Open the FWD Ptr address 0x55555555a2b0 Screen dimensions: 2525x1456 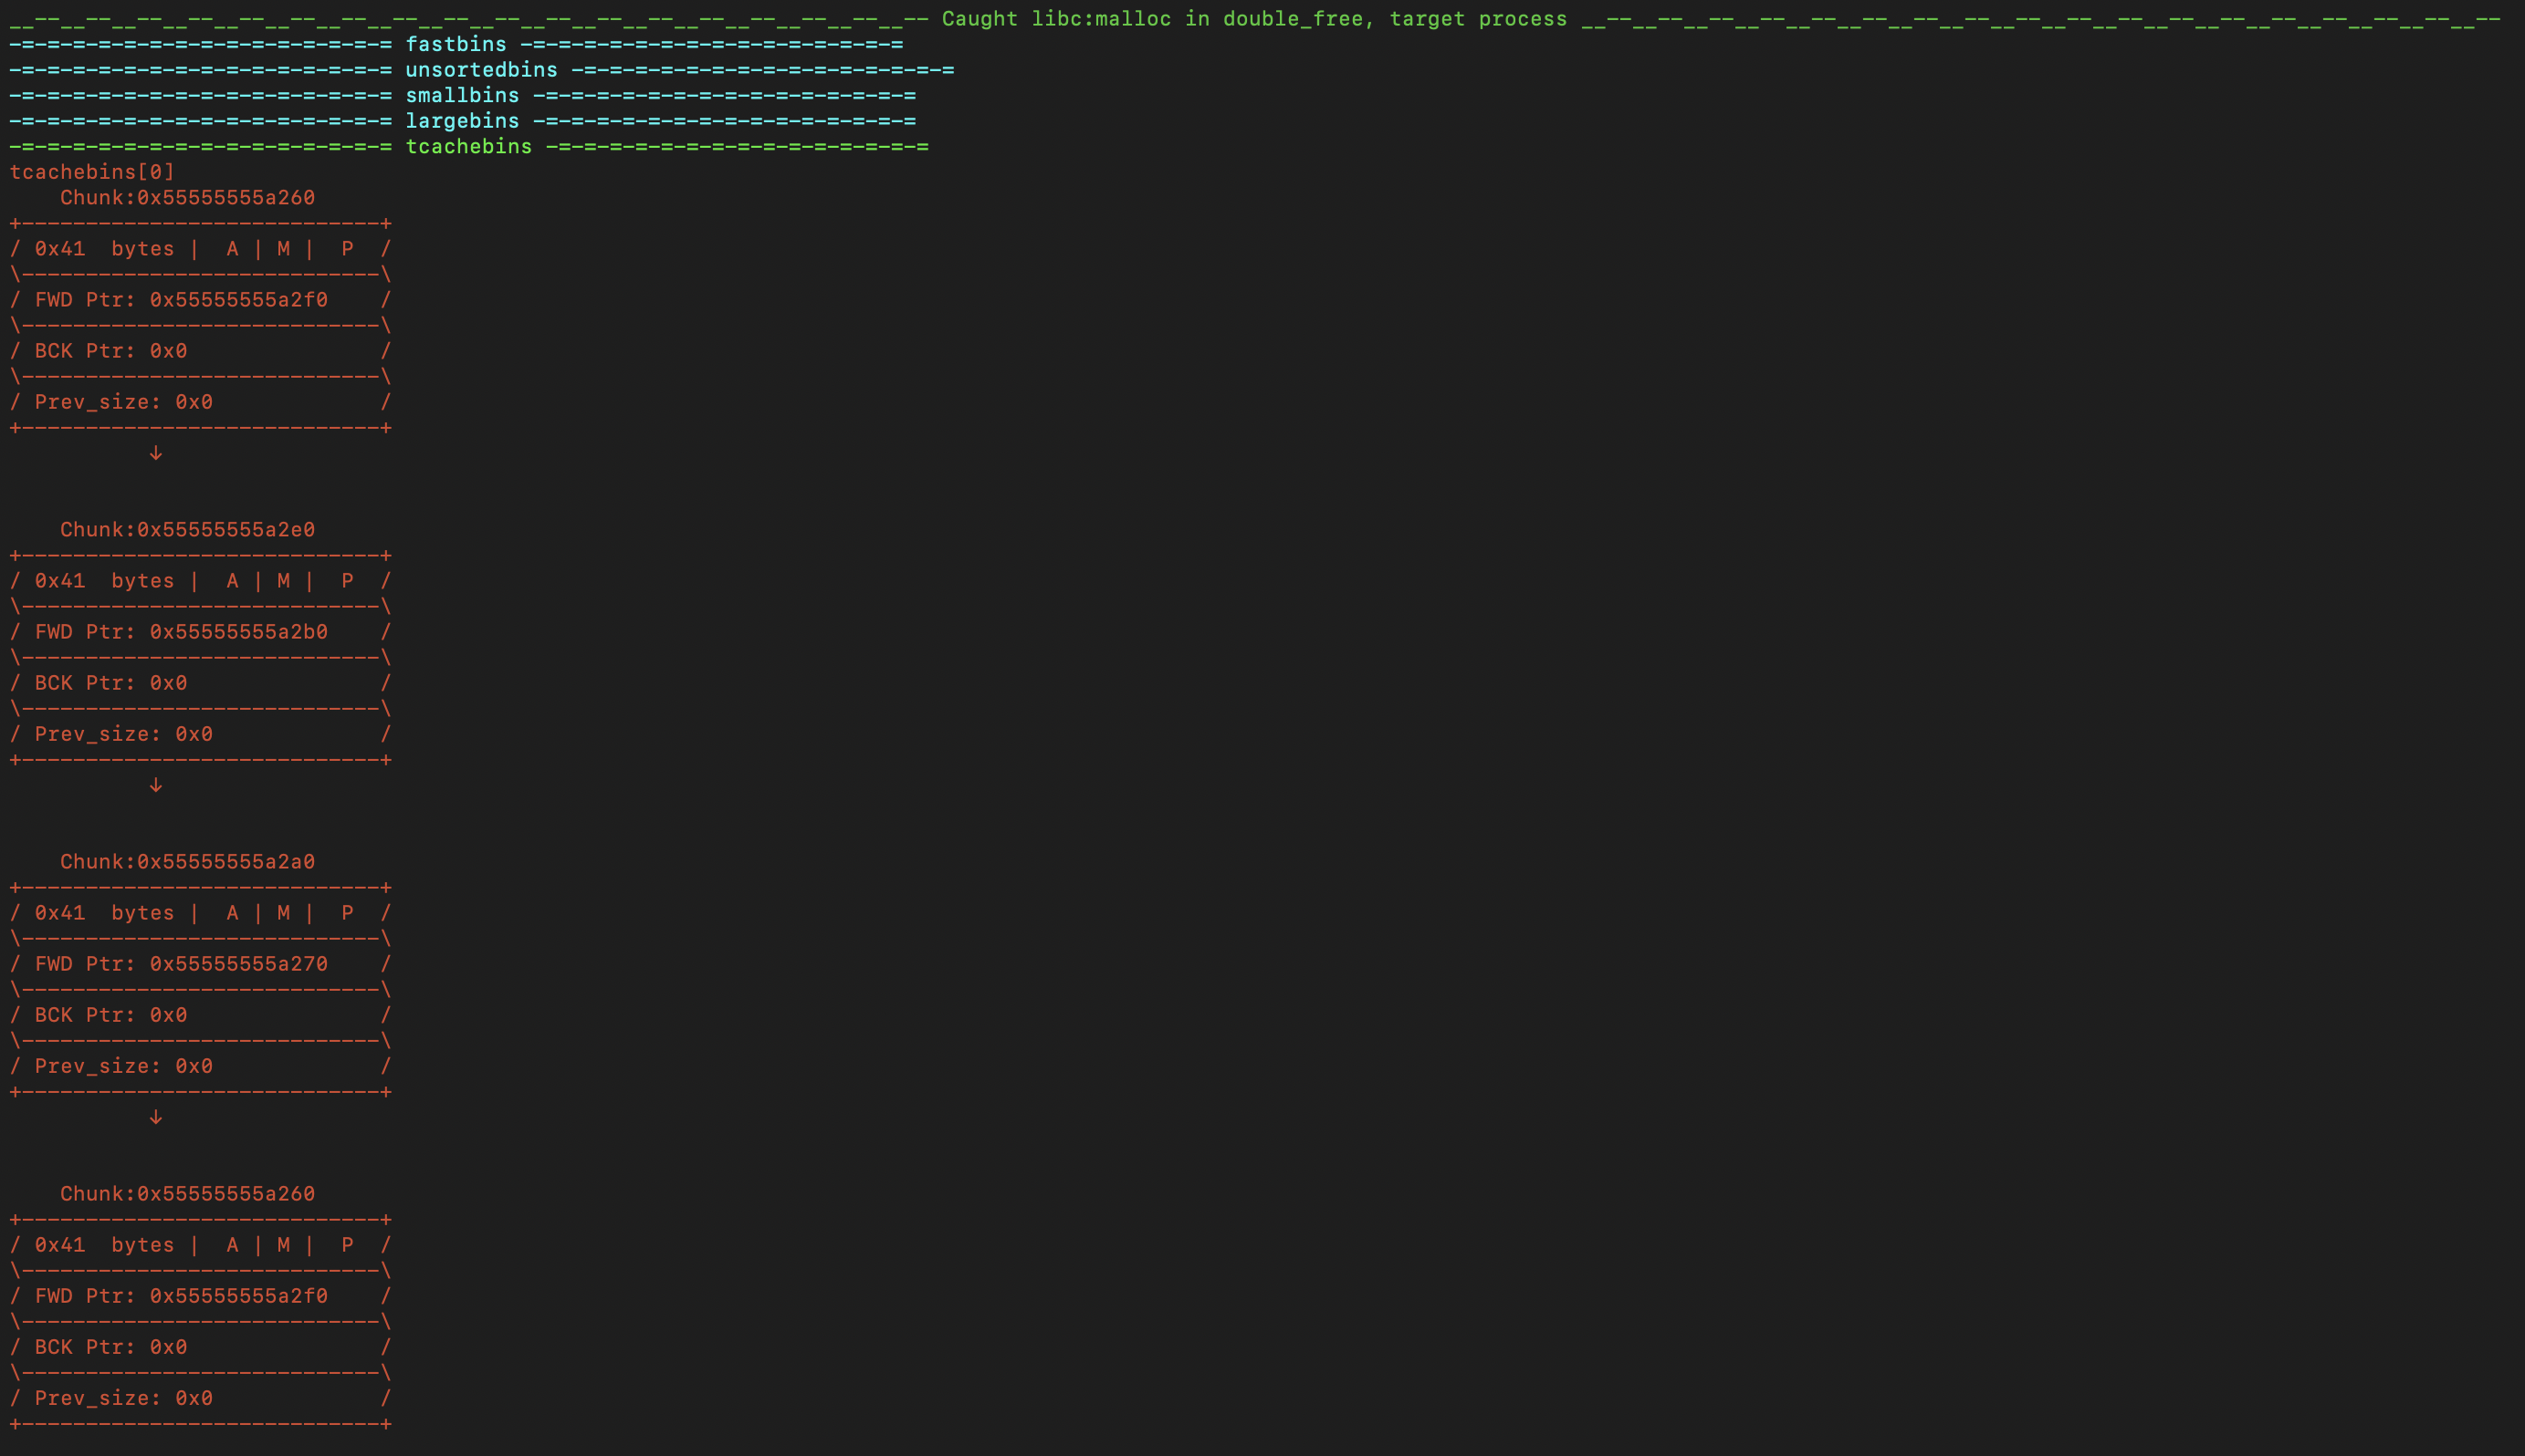pos(238,631)
